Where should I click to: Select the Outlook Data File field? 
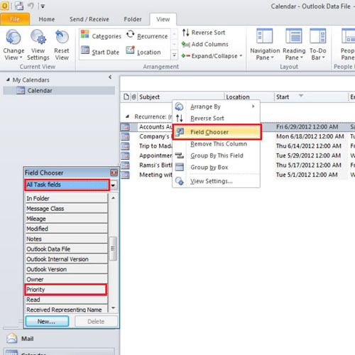pos(67,249)
